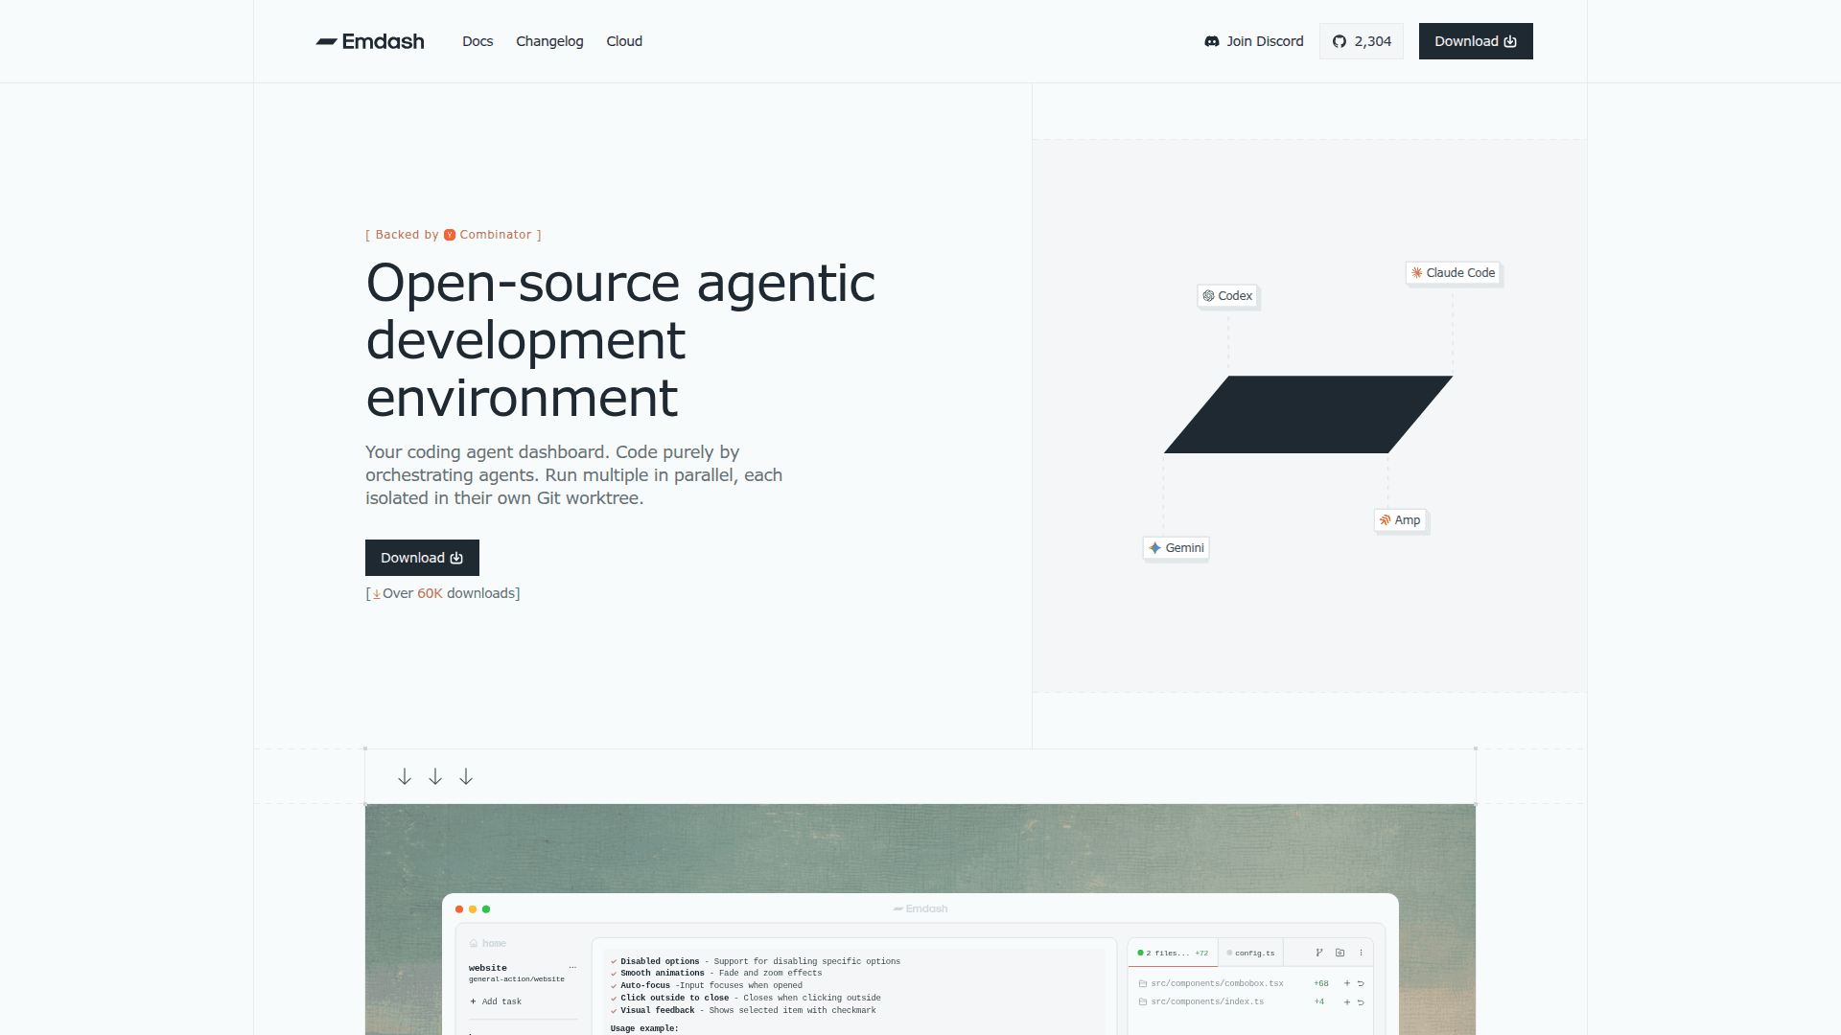1841x1035 pixels.
Task: Open the Docs menu item
Action: click(478, 41)
